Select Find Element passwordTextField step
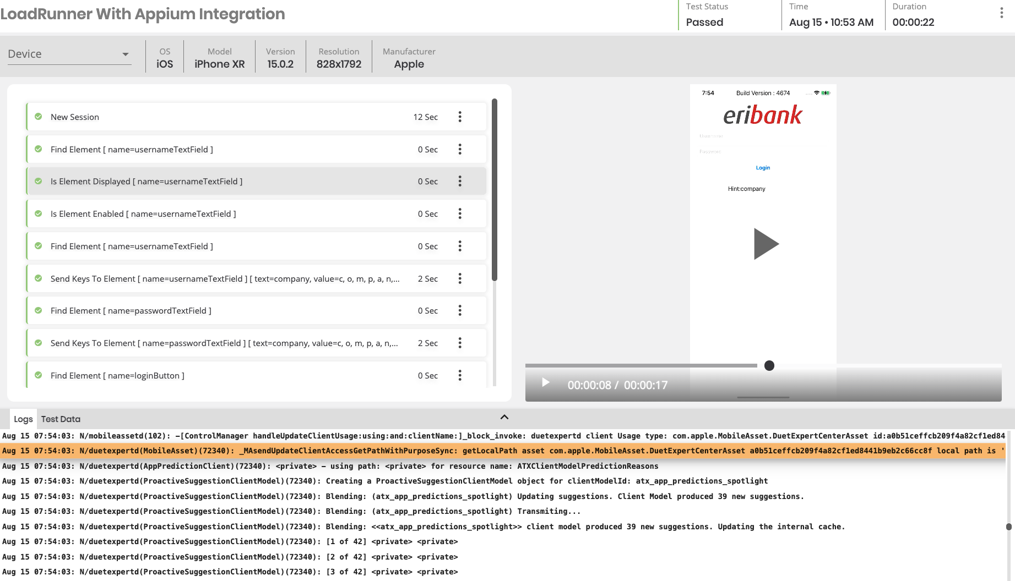The image size is (1015, 581). tap(257, 310)
